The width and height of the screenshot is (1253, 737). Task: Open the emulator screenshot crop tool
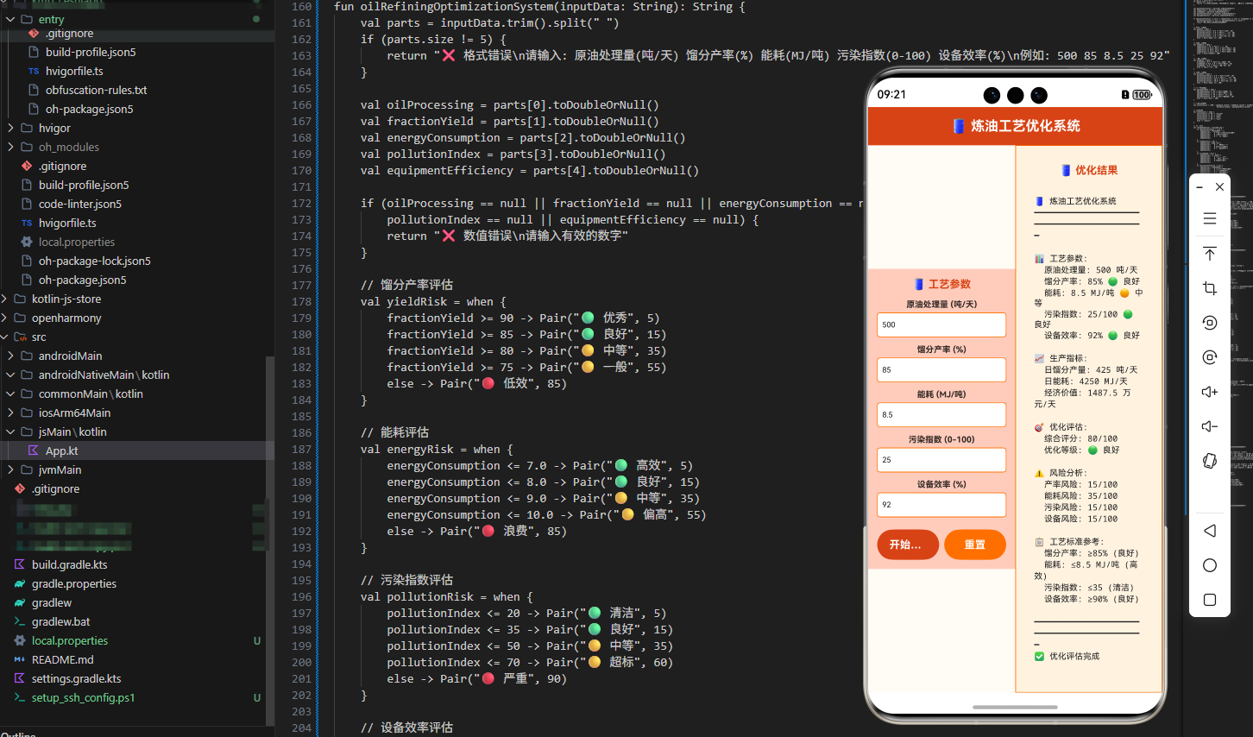click(1210, 288)
